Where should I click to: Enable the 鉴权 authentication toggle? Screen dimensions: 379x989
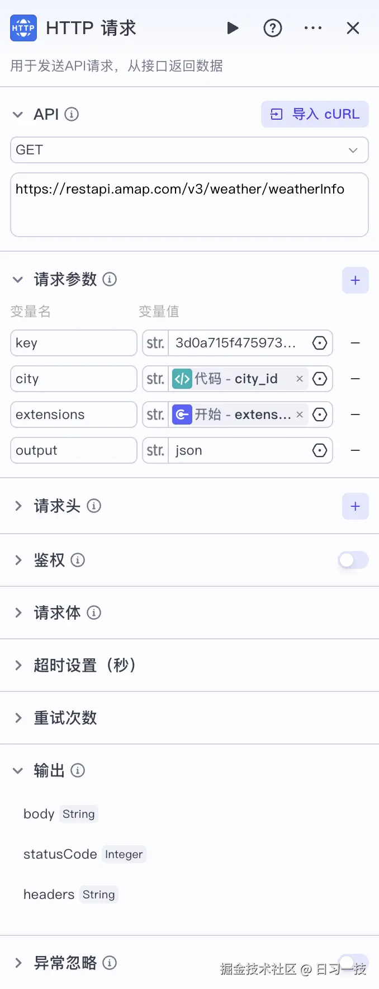click(353, 560)
